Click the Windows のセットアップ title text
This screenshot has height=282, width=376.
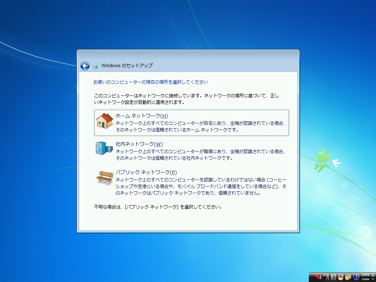(127, 65)
